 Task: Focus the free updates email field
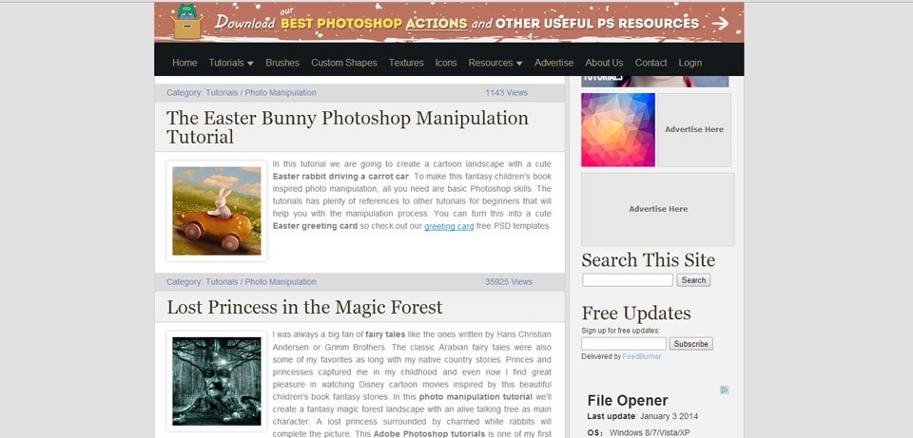[624, 344]
